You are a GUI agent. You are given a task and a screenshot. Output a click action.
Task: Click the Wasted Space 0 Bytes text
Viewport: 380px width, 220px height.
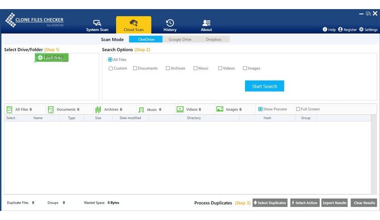101,203
